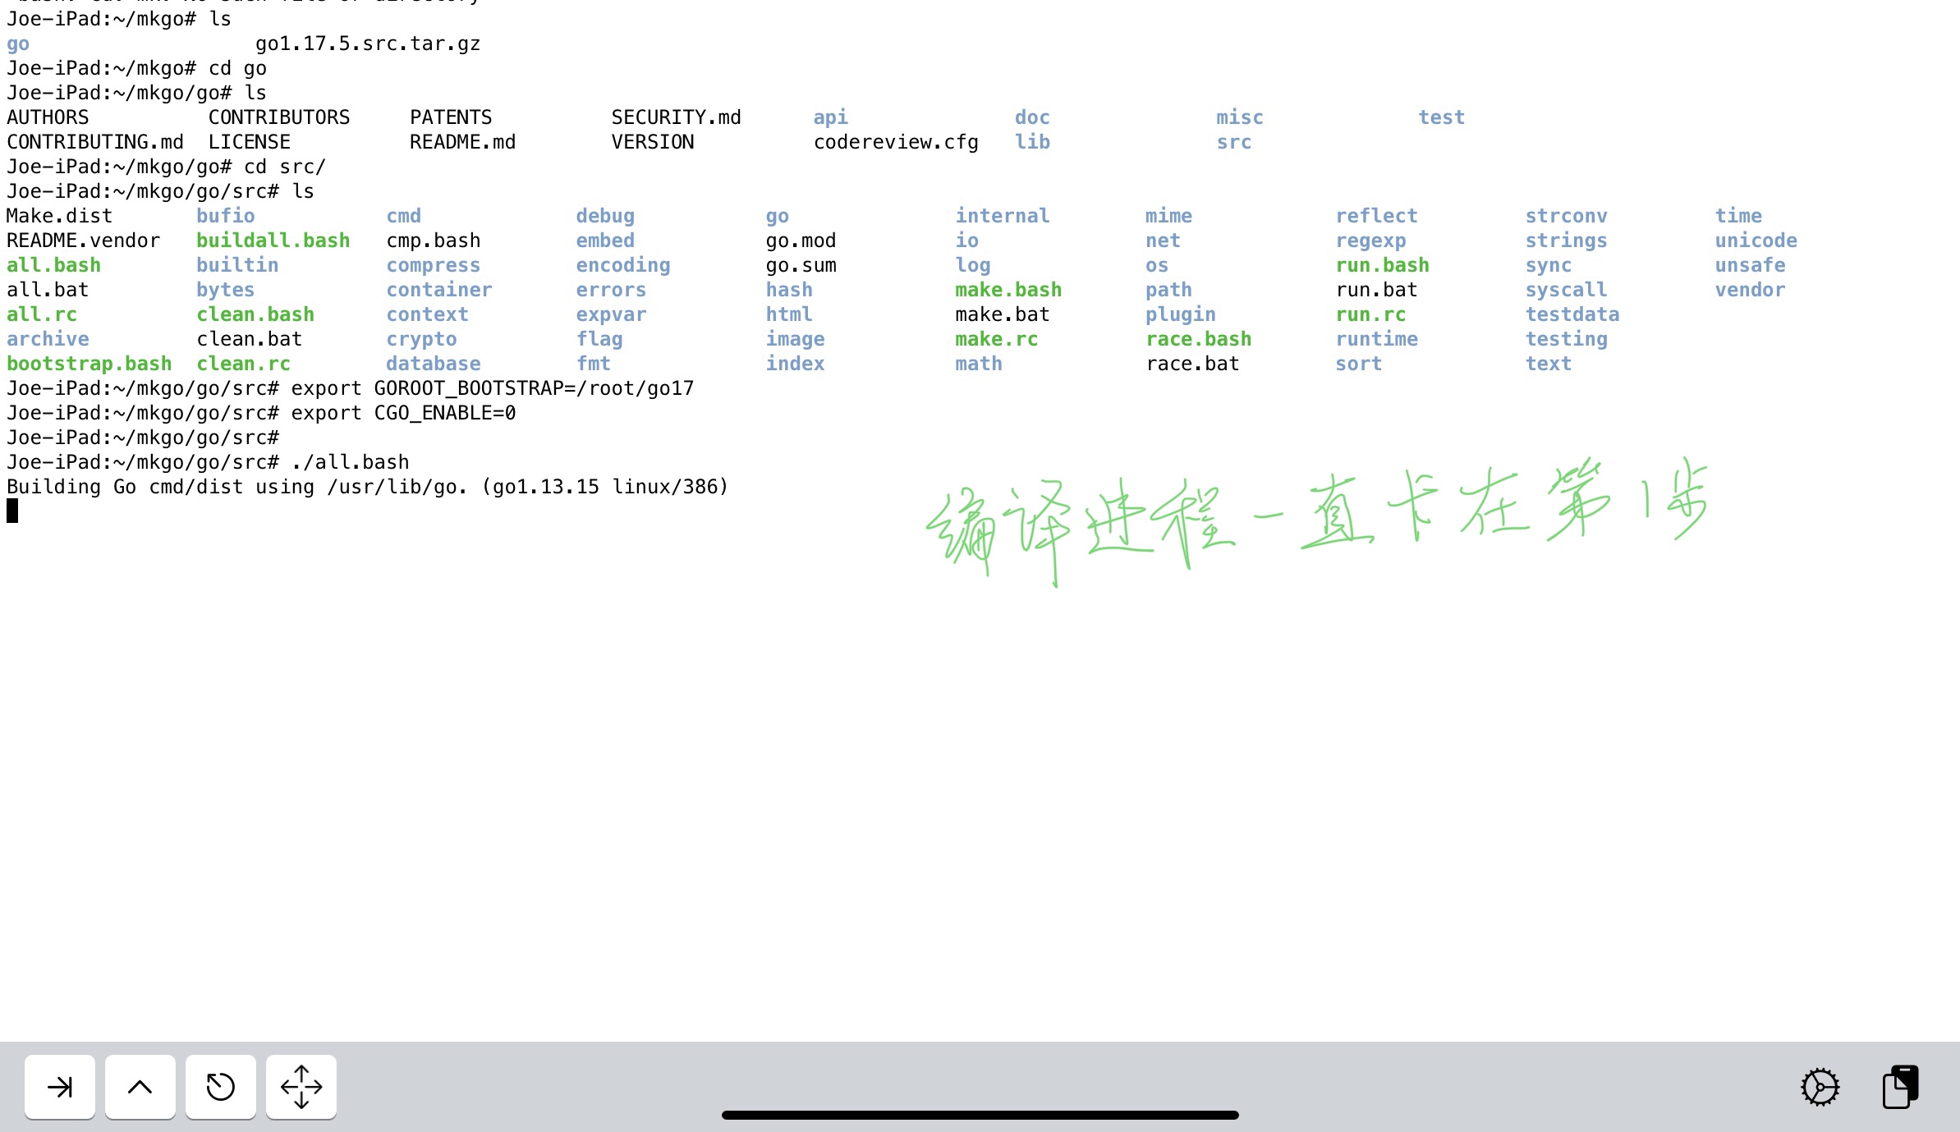Expand the runtime package folder
Viewport: 1960px width, 1132px height.
click(1375, 338)
